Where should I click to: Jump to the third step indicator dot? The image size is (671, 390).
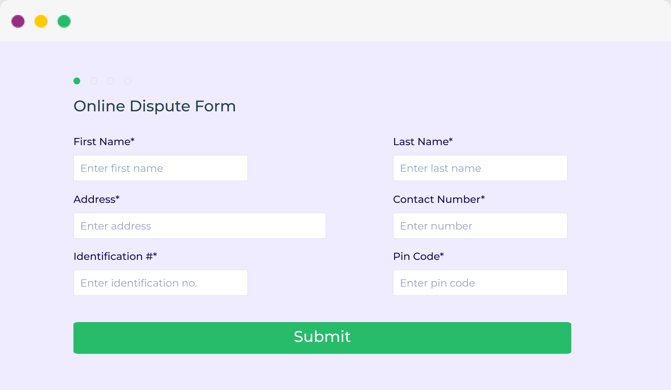click(111, 81)
